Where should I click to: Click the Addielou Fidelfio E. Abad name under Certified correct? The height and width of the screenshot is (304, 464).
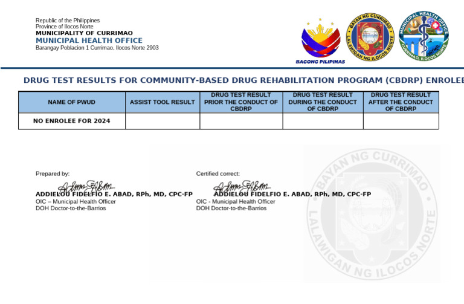[292, 195]
